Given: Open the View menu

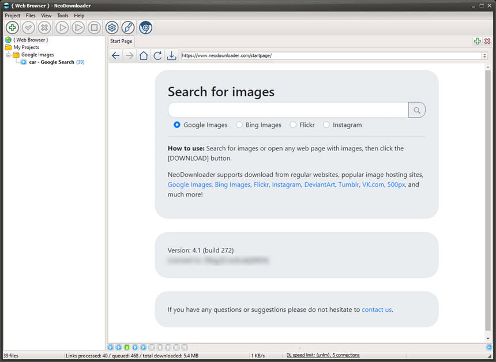Looking at the screenshot, I should click(46, 16).
